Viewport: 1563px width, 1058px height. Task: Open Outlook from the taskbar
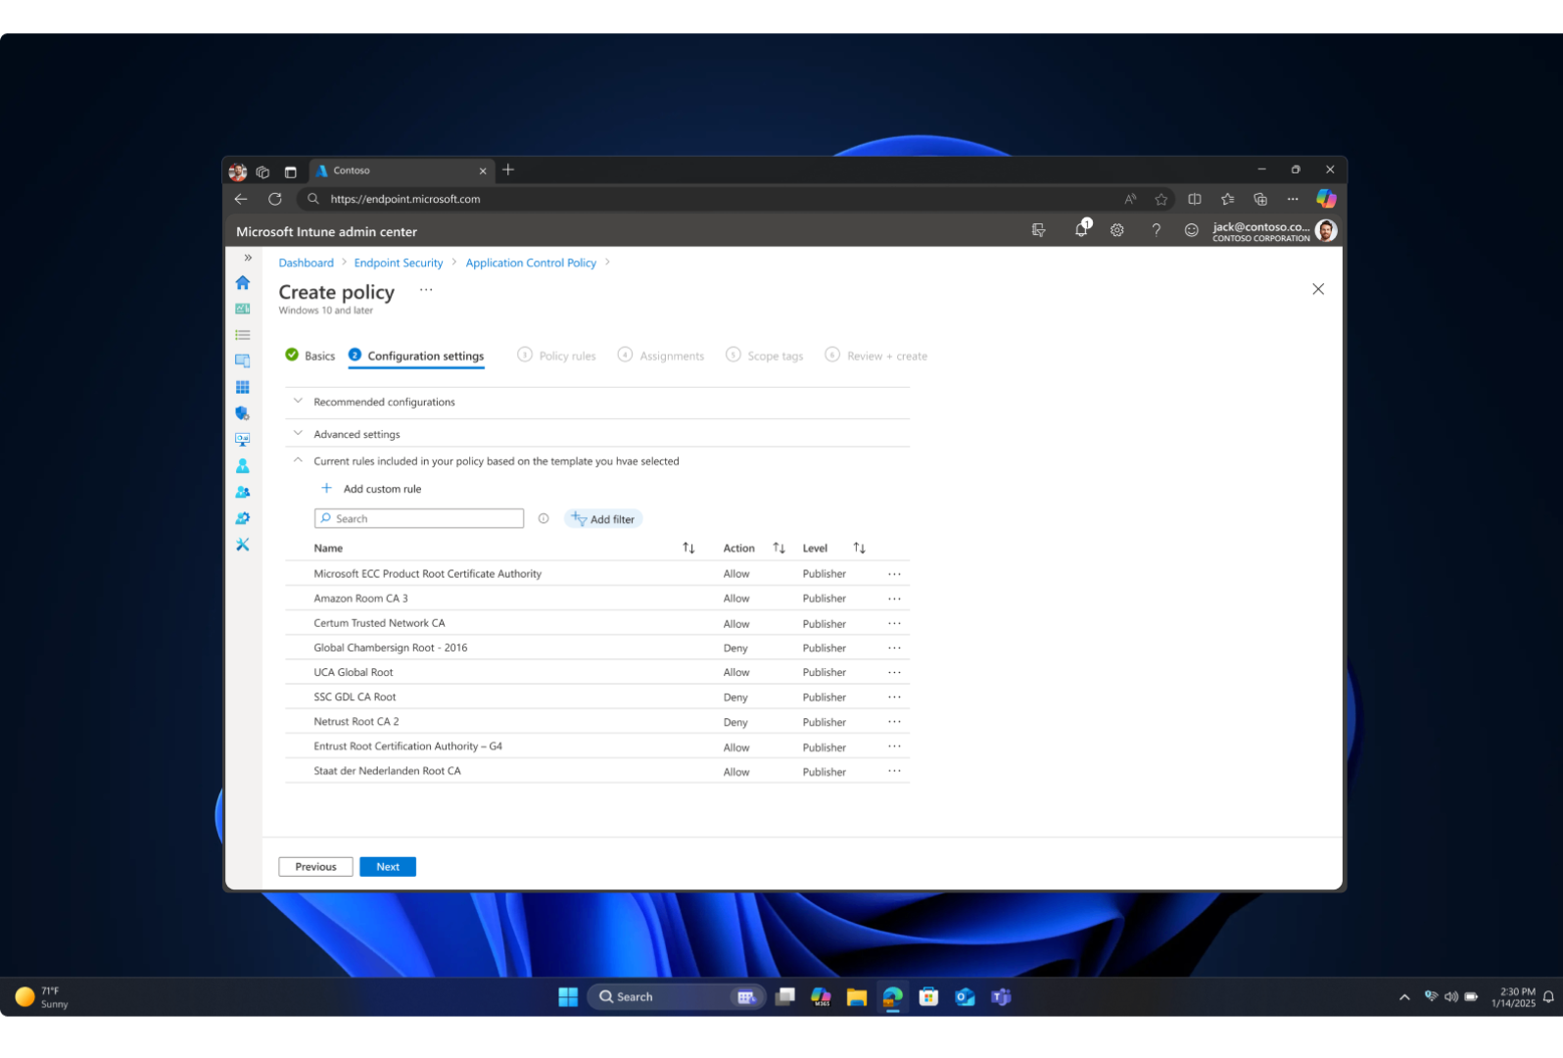pos(965,997)
